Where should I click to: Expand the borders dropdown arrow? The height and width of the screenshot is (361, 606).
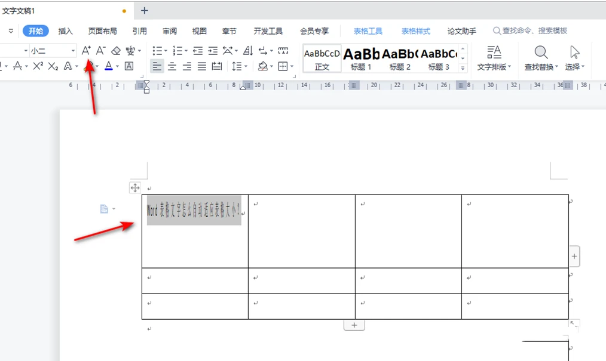(x=292, y=67)
